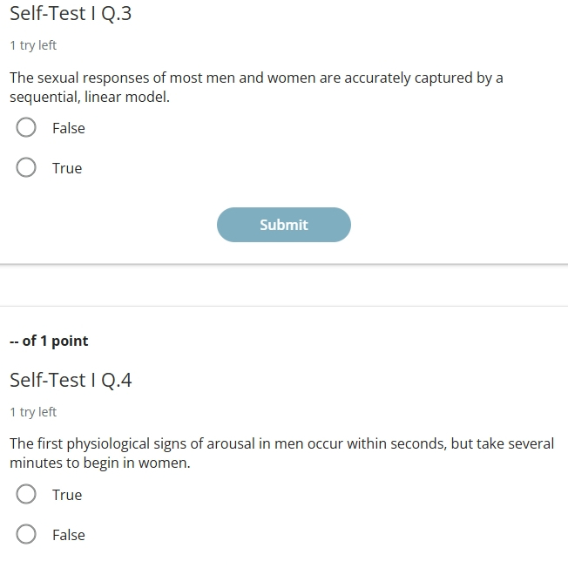568x568 pixels.
Task: Click the 'Self-Test I Q.4' heading
Action: (x=71, y=380)
